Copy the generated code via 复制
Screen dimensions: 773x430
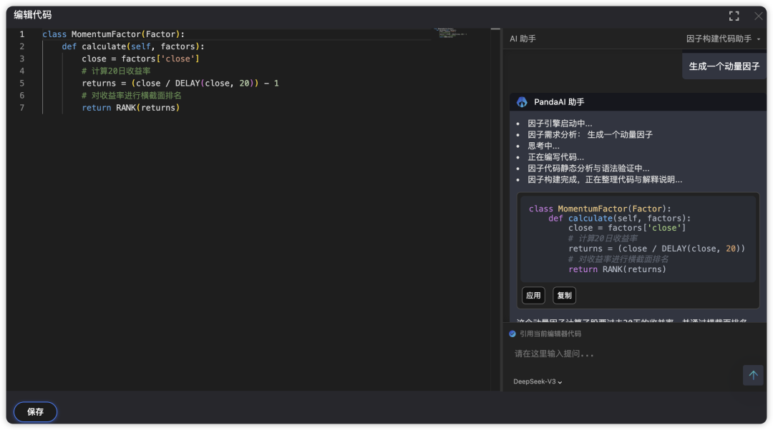564,295
